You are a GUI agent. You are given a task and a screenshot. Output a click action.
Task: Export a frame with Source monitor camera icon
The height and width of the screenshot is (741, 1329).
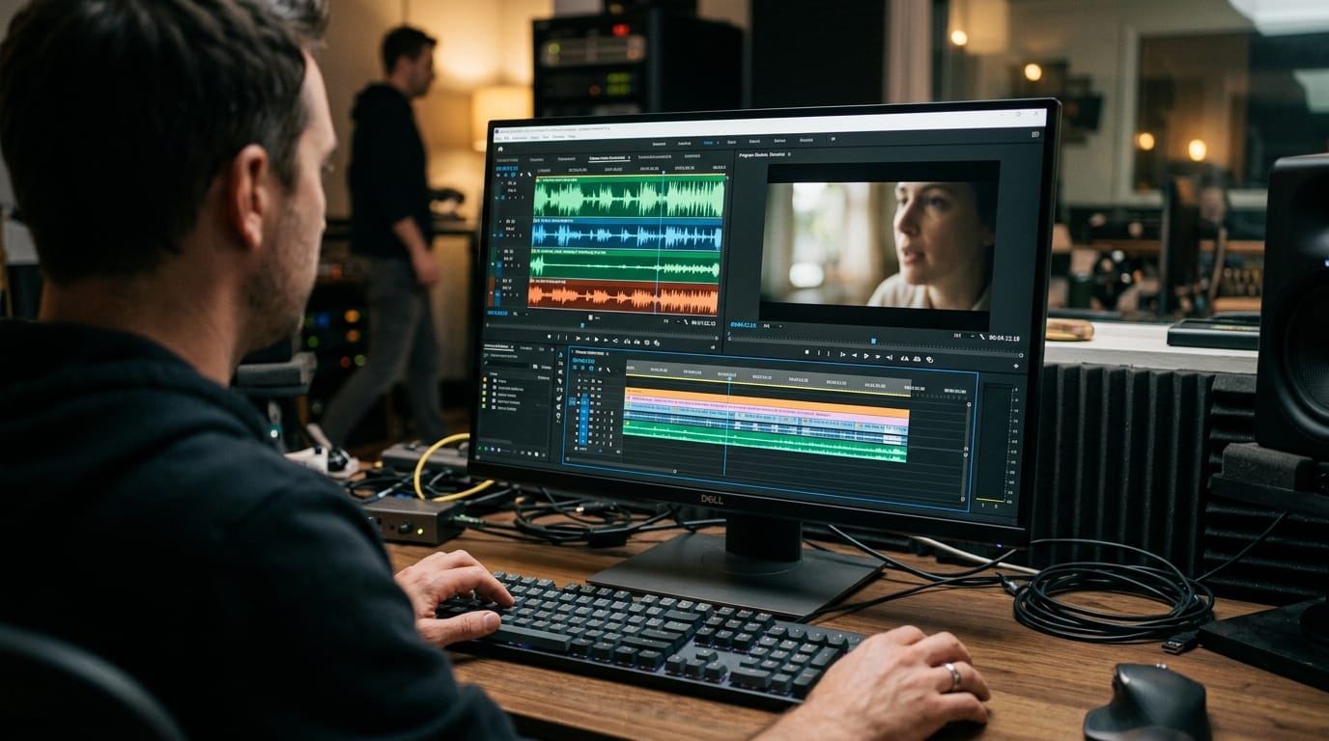tap(647, 343)
